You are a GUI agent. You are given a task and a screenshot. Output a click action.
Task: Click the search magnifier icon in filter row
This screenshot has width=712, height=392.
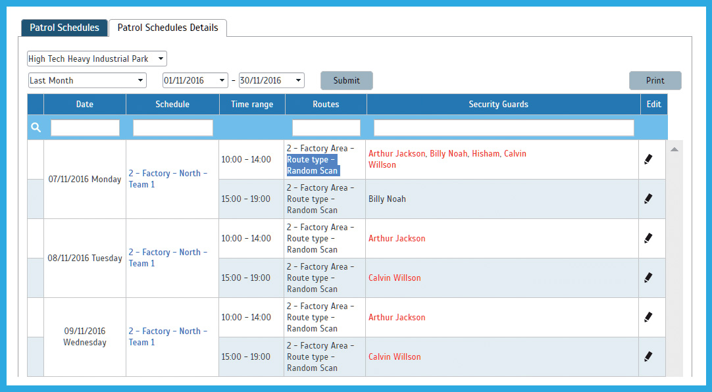[x=36, y=128]
